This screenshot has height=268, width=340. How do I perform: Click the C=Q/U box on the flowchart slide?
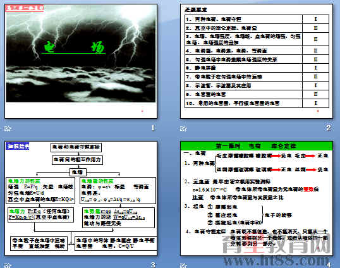pyautogui.click(x=116, y=243)
